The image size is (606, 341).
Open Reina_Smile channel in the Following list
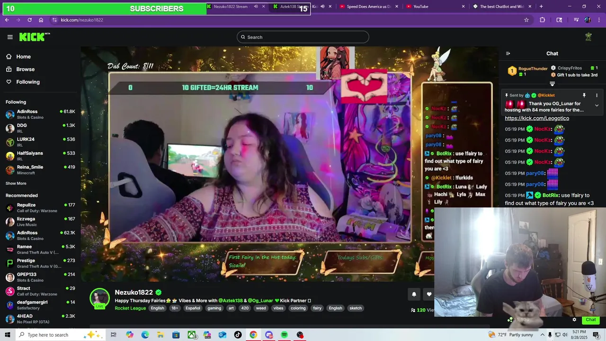[x=40, y=170]
